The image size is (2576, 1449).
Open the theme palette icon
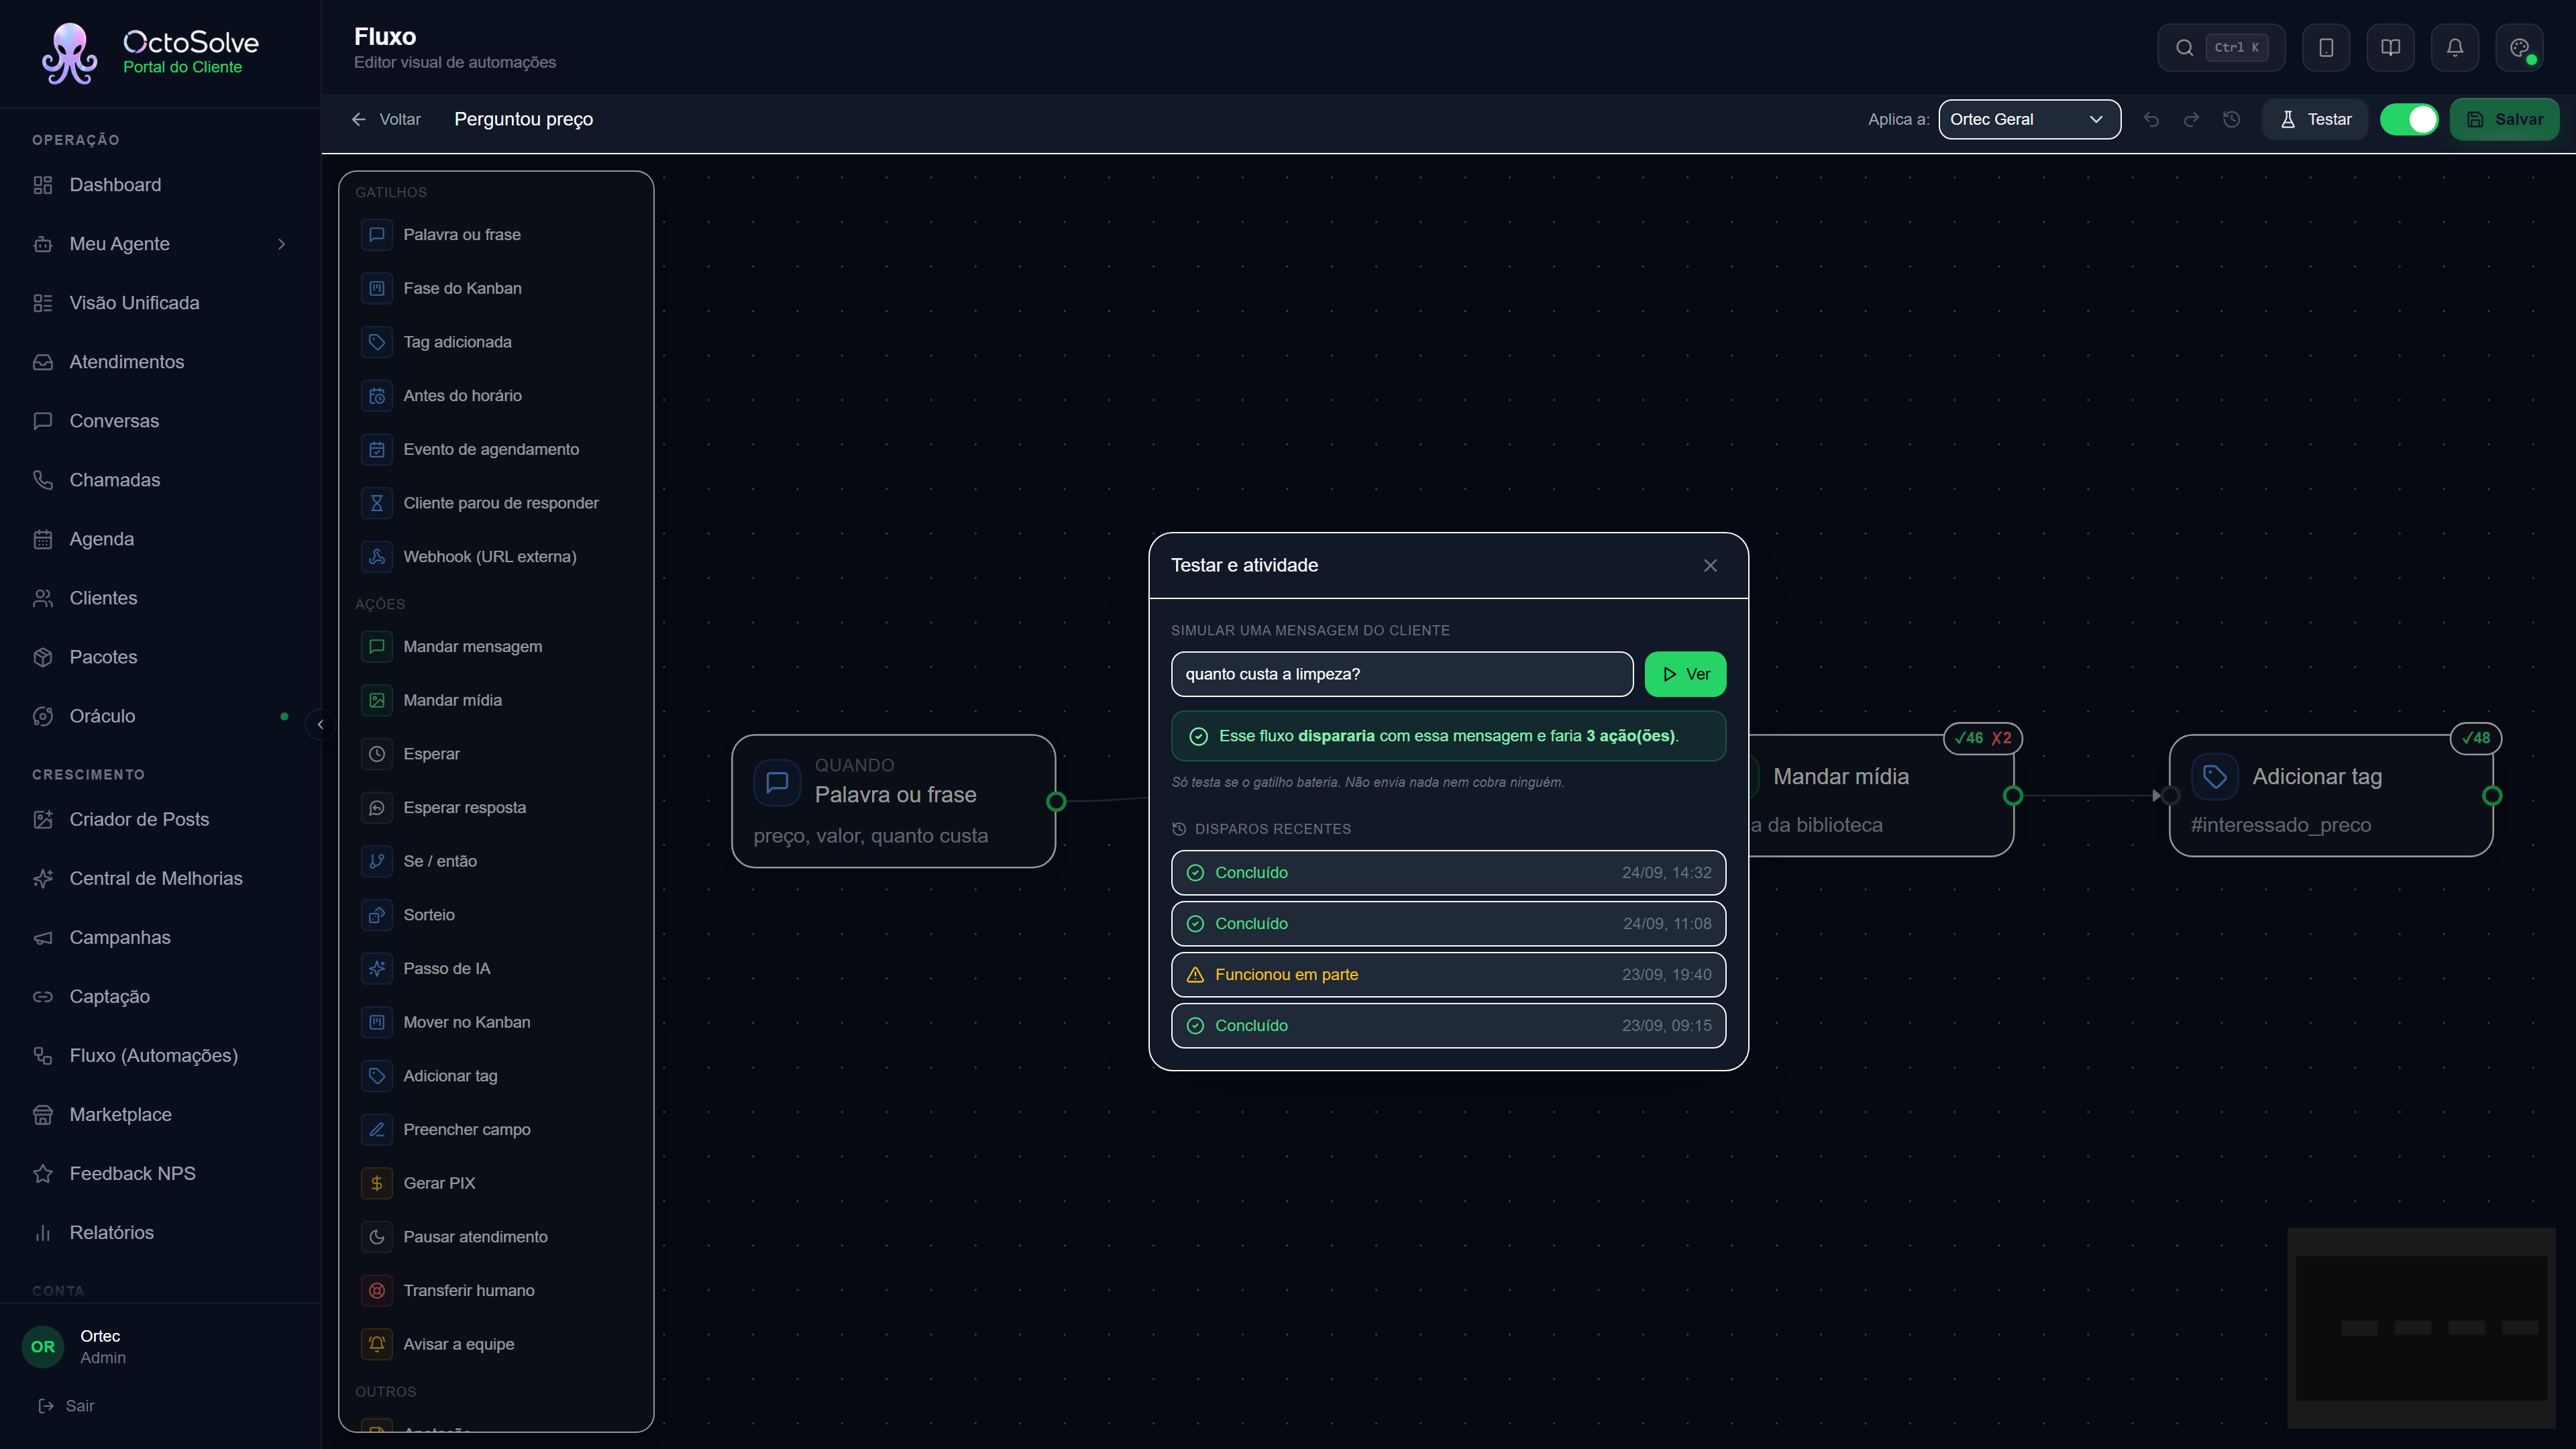point(2519,47)
